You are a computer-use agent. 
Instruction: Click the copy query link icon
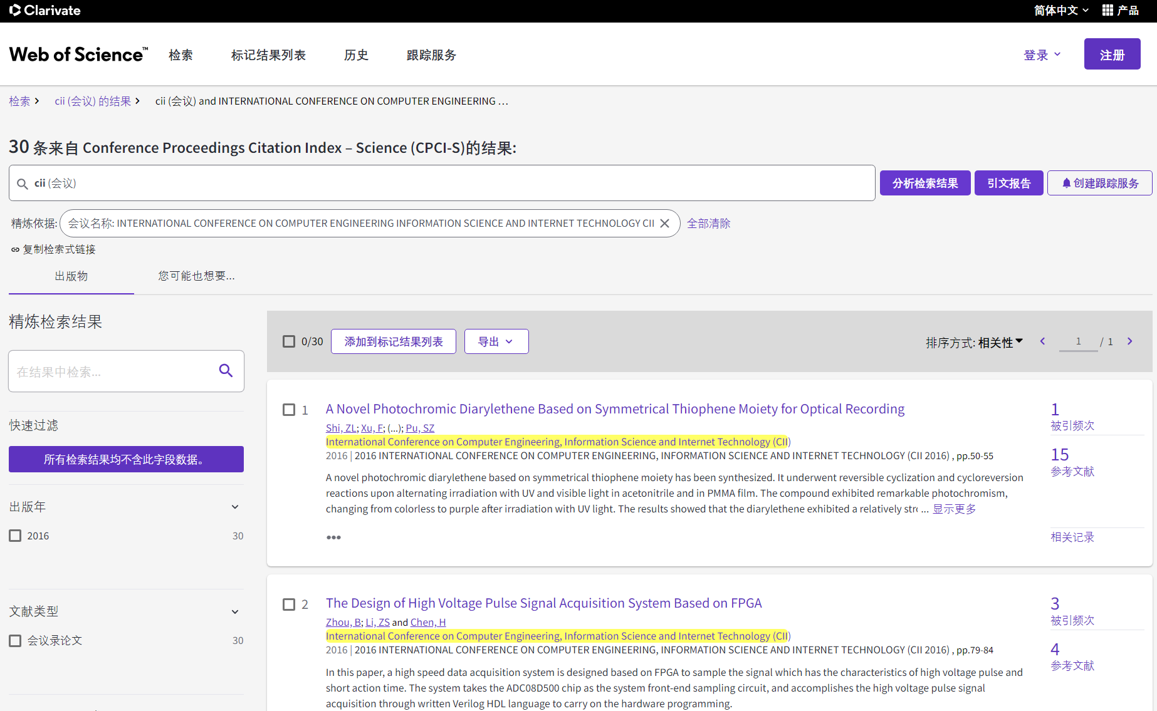click(15, 250)
